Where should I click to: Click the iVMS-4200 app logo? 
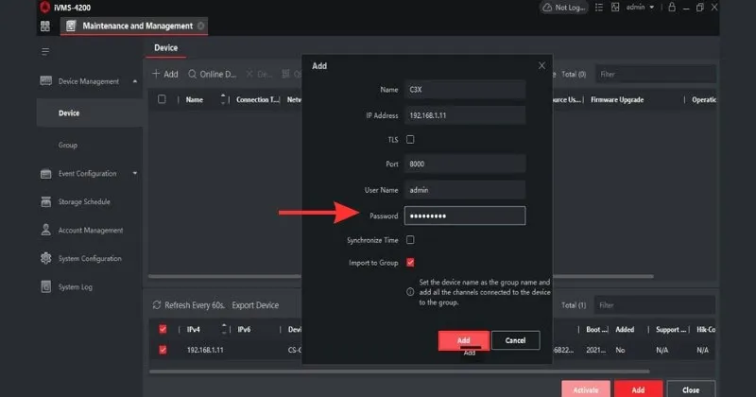click(44, 8)
